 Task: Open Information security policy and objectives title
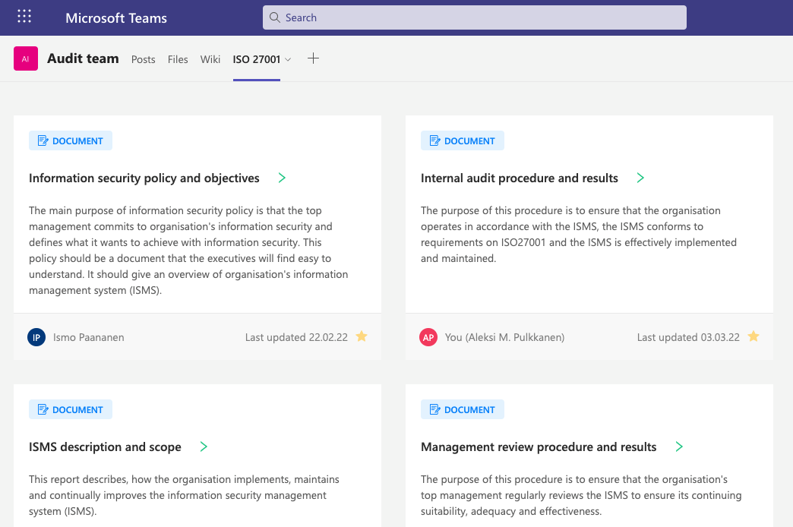coord(144,178)
